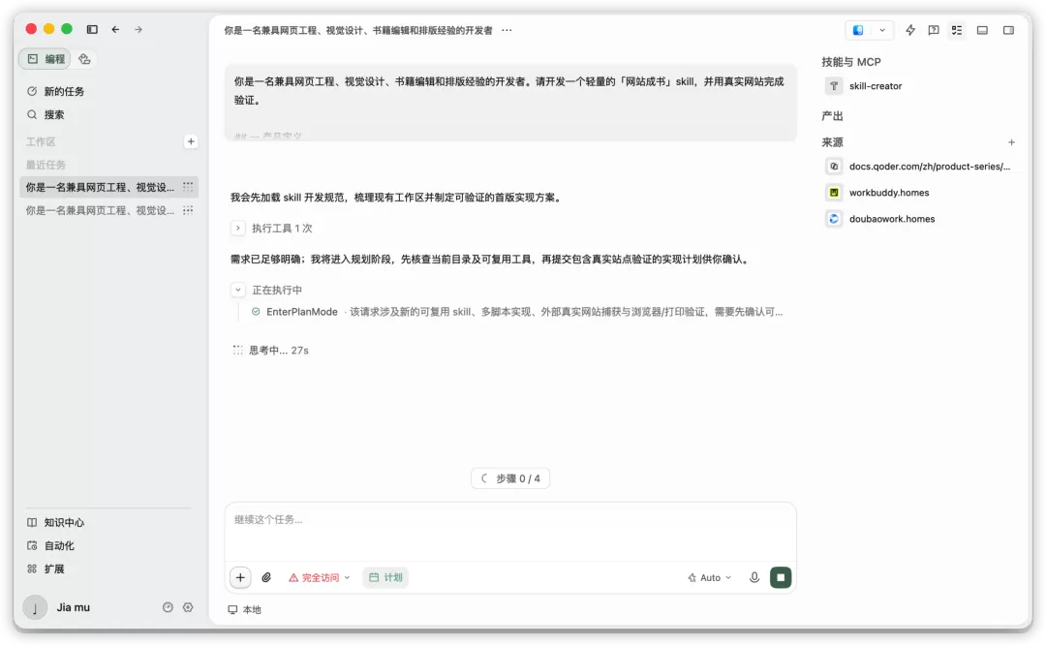Start voice input with microphone icon
The width and height of the screenshot is (1046, 646).
pos(754,578)
